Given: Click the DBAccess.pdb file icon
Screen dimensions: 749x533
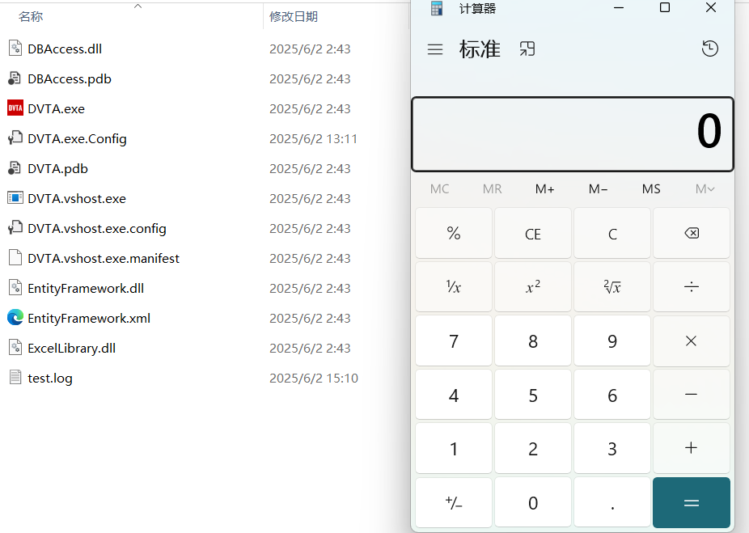Looking at the screenshot, I should click(15, 78).
